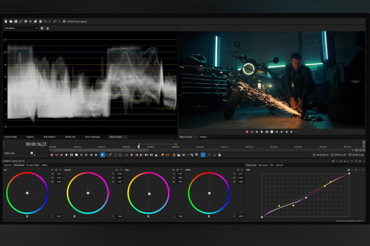
Task: Open the Input LUT tab
Action: point(8,165)
